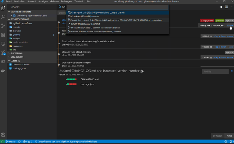The image size is (234, 144).
Task: Click the split editor icon
Action: pyautogui.click(x=226, y=7)
